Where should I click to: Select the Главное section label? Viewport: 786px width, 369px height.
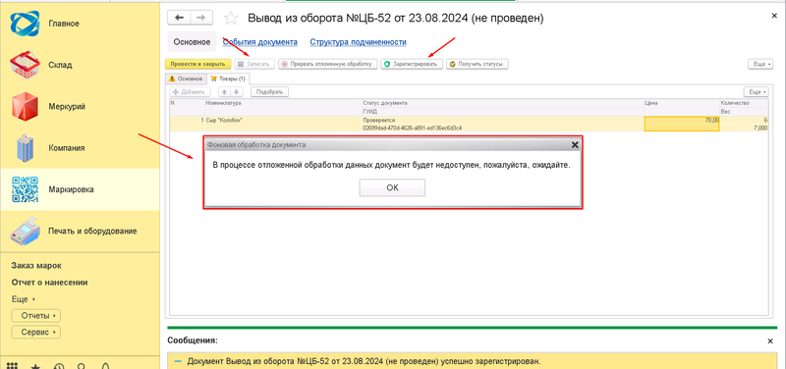pos(64,24)
